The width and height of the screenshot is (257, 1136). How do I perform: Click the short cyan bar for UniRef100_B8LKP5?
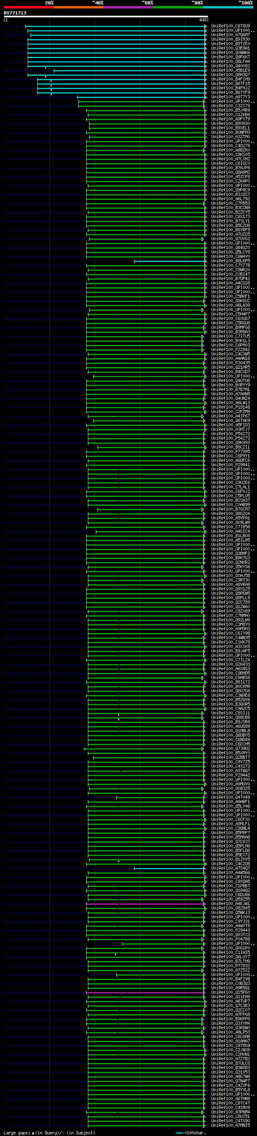(x=170, y=261)
